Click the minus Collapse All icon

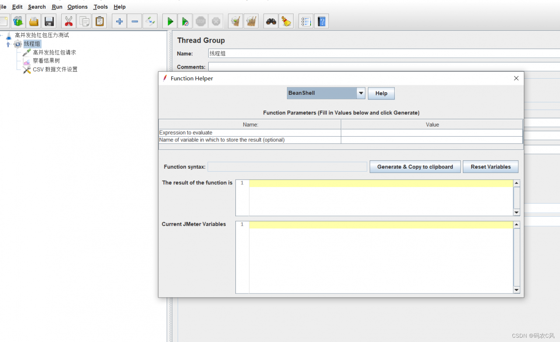pyautogui.click(x=135, y=21)
